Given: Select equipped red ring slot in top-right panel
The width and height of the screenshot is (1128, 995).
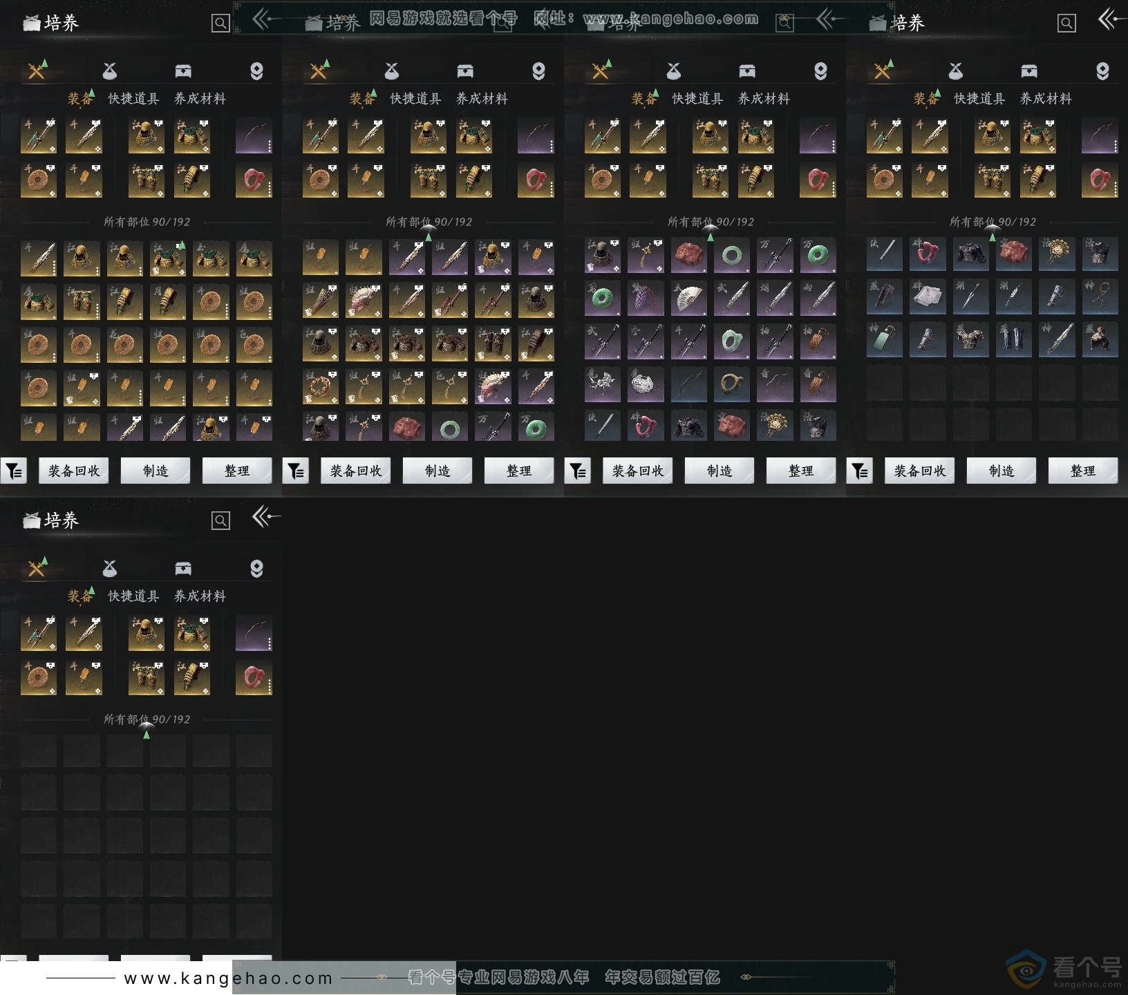Looking at the screenshot, I should pyautogui.click(x=1100, y=180).
